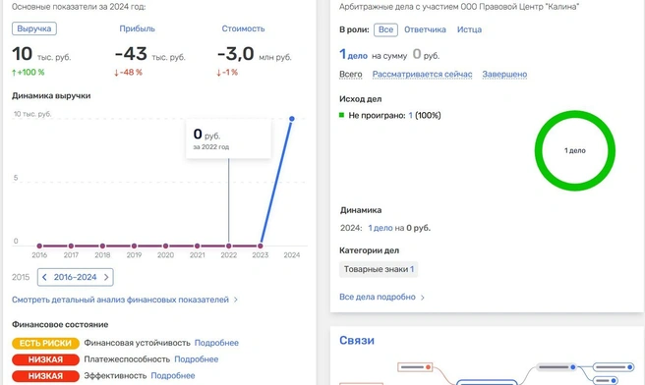Click the previous period arrow in 2016–2024 selector
Screen dimensions: 645x385
(44, 277)
